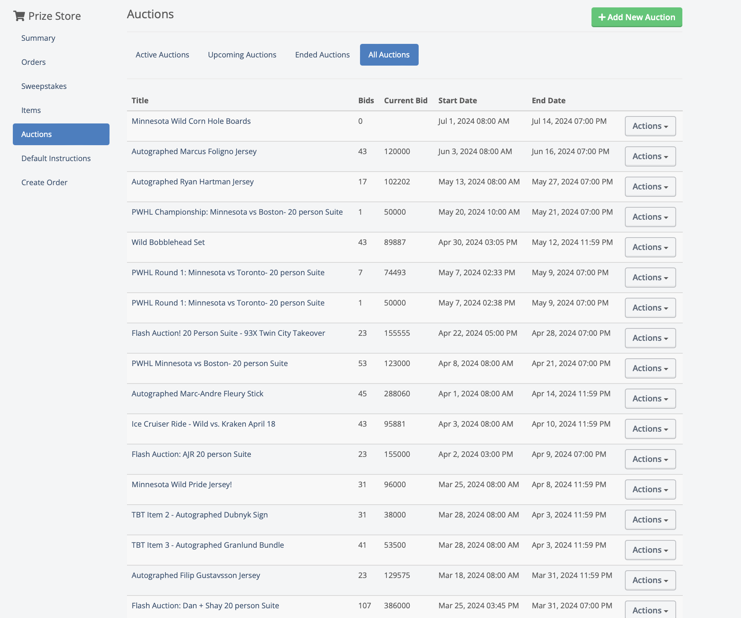
Task: Open Actions dropdown for Wild Bobblehead Set
Action: 650,247
